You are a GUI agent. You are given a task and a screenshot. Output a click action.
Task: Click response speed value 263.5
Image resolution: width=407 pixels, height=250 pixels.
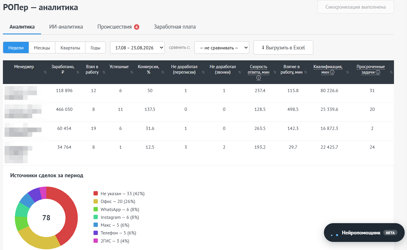click(260, 128)
